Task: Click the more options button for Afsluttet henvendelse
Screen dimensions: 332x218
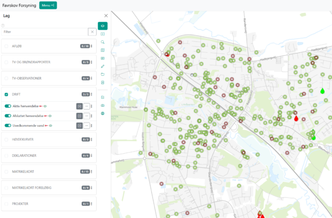Action: tap(87, 116)
